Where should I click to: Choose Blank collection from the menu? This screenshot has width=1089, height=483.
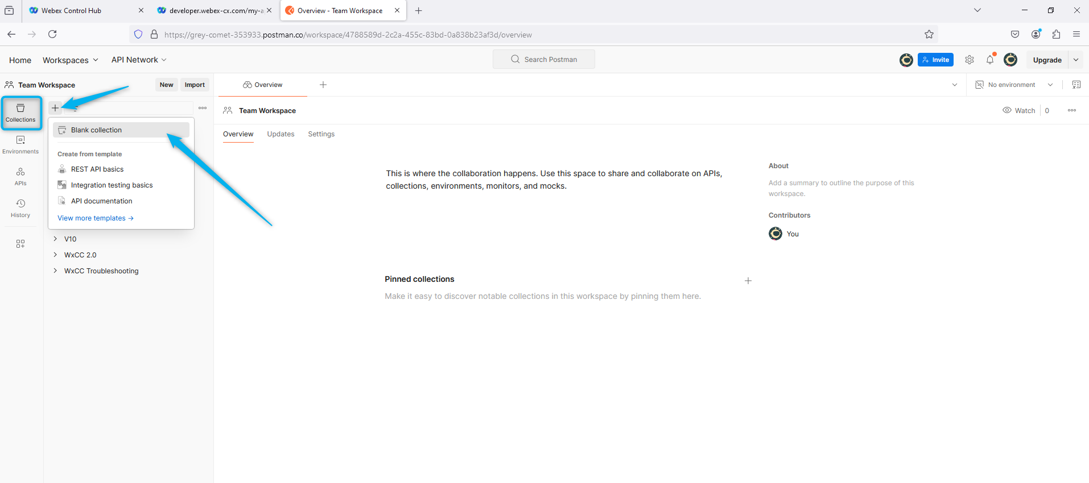tap(121, 130)
